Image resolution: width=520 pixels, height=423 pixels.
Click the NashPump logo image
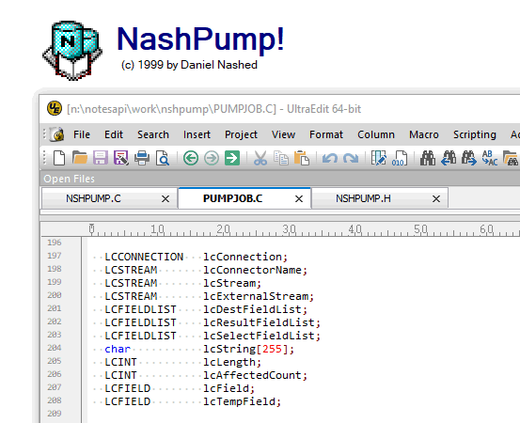(72, 51)
